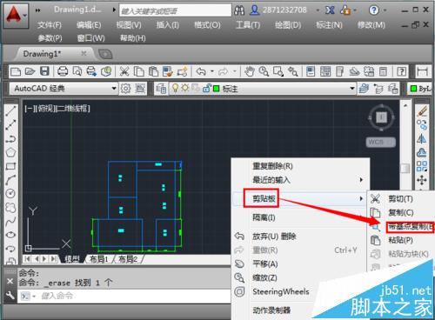Switch to the 布局1 layout tab
Image resolution: width=435 pixels, height=320 pixels.
click(x=99, y=259)
